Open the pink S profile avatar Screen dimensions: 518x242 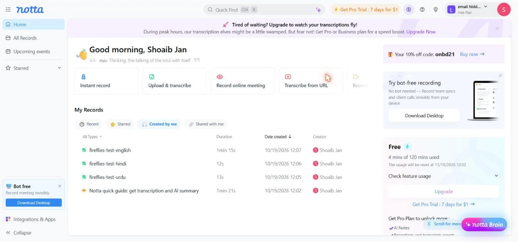(504, 10)
